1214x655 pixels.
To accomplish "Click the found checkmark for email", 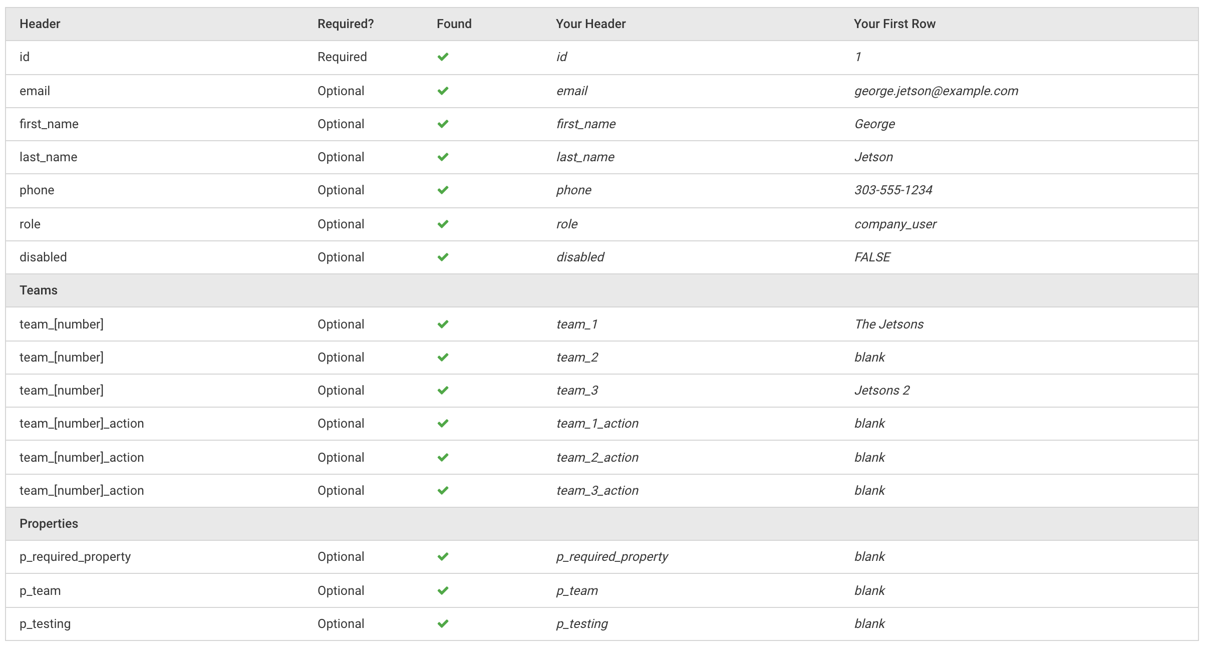I will point(443,91).
